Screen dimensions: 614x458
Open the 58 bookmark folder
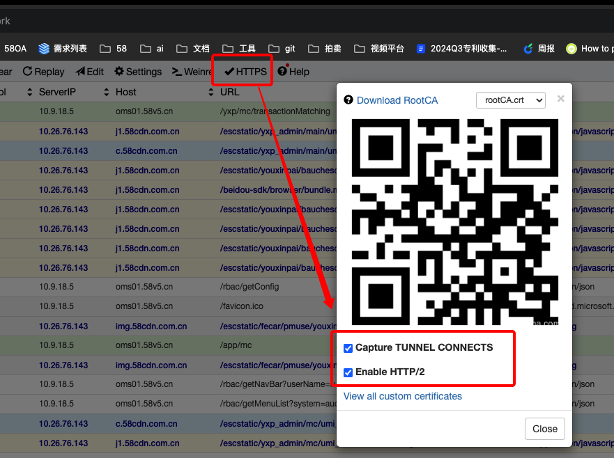113,49
